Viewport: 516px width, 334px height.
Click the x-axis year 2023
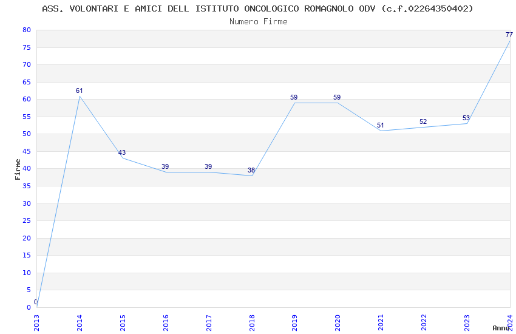click(x=467, y=322)
